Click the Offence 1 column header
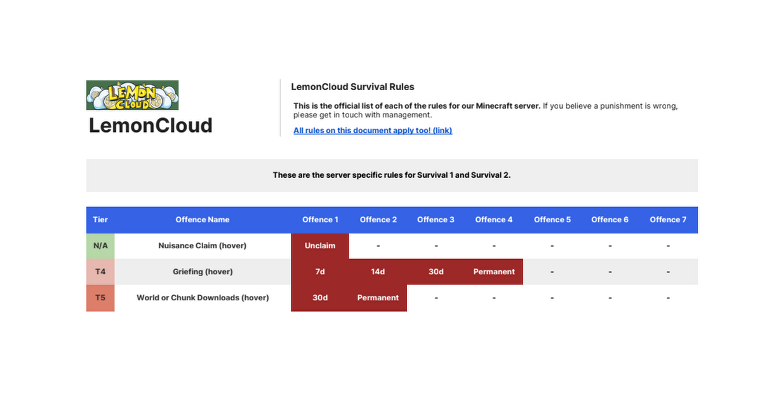The width and height of the screenshot is (762, 400). (320, 220)
